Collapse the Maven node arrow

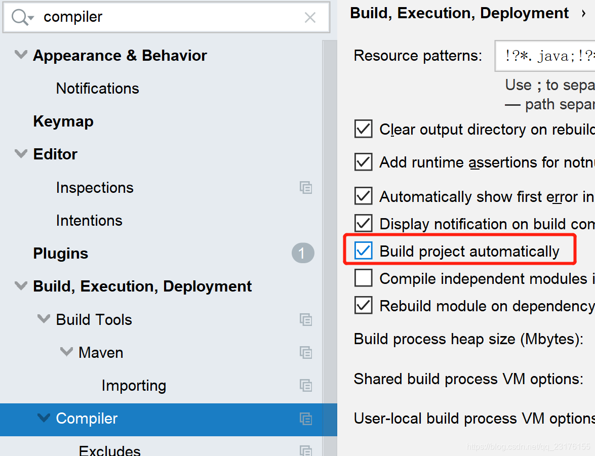(66, 352)
